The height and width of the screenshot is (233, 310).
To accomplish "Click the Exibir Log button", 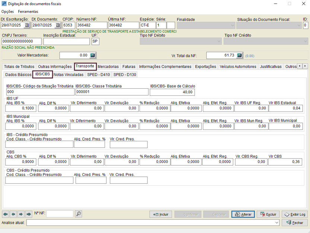I will pyautogui.click(x=295, y=214).
